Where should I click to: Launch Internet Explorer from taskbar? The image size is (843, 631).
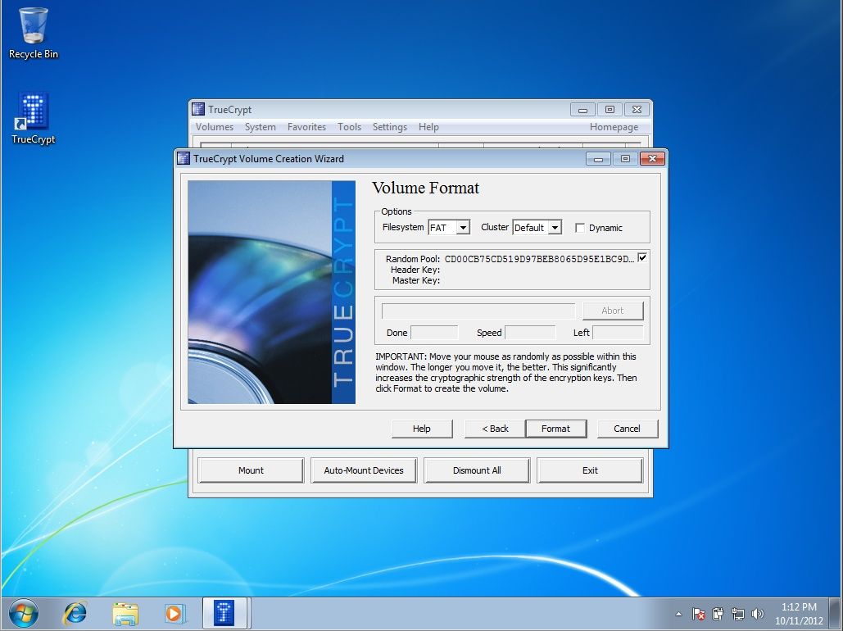click(x=75, y=614)
